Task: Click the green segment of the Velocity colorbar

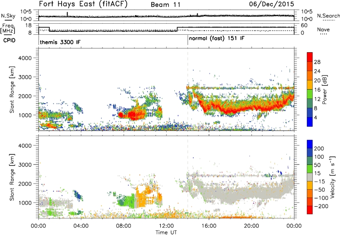Action: coord(310,169)
